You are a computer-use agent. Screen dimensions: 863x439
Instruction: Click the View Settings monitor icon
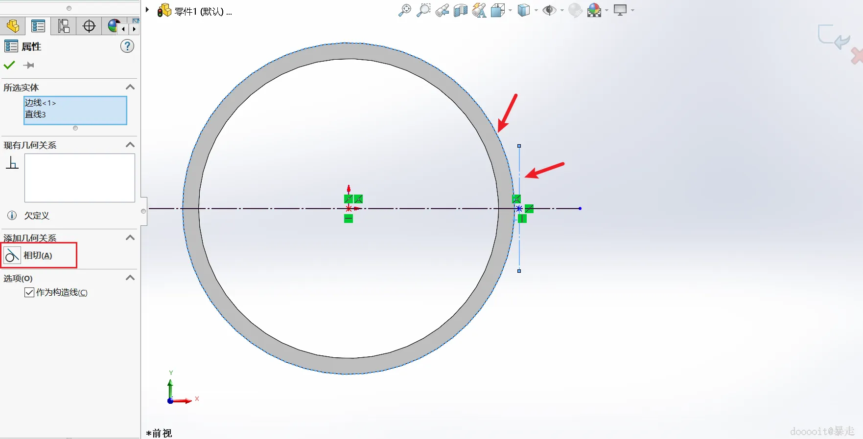tap(620, 10)
